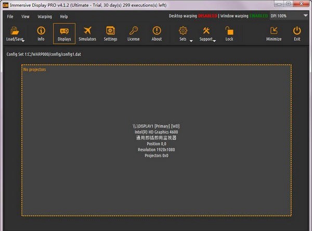Click the Desktop warping DISABLED status
The width and height of the screenshot is (312, 231).
pyautogui.click(x=193, y=16)
